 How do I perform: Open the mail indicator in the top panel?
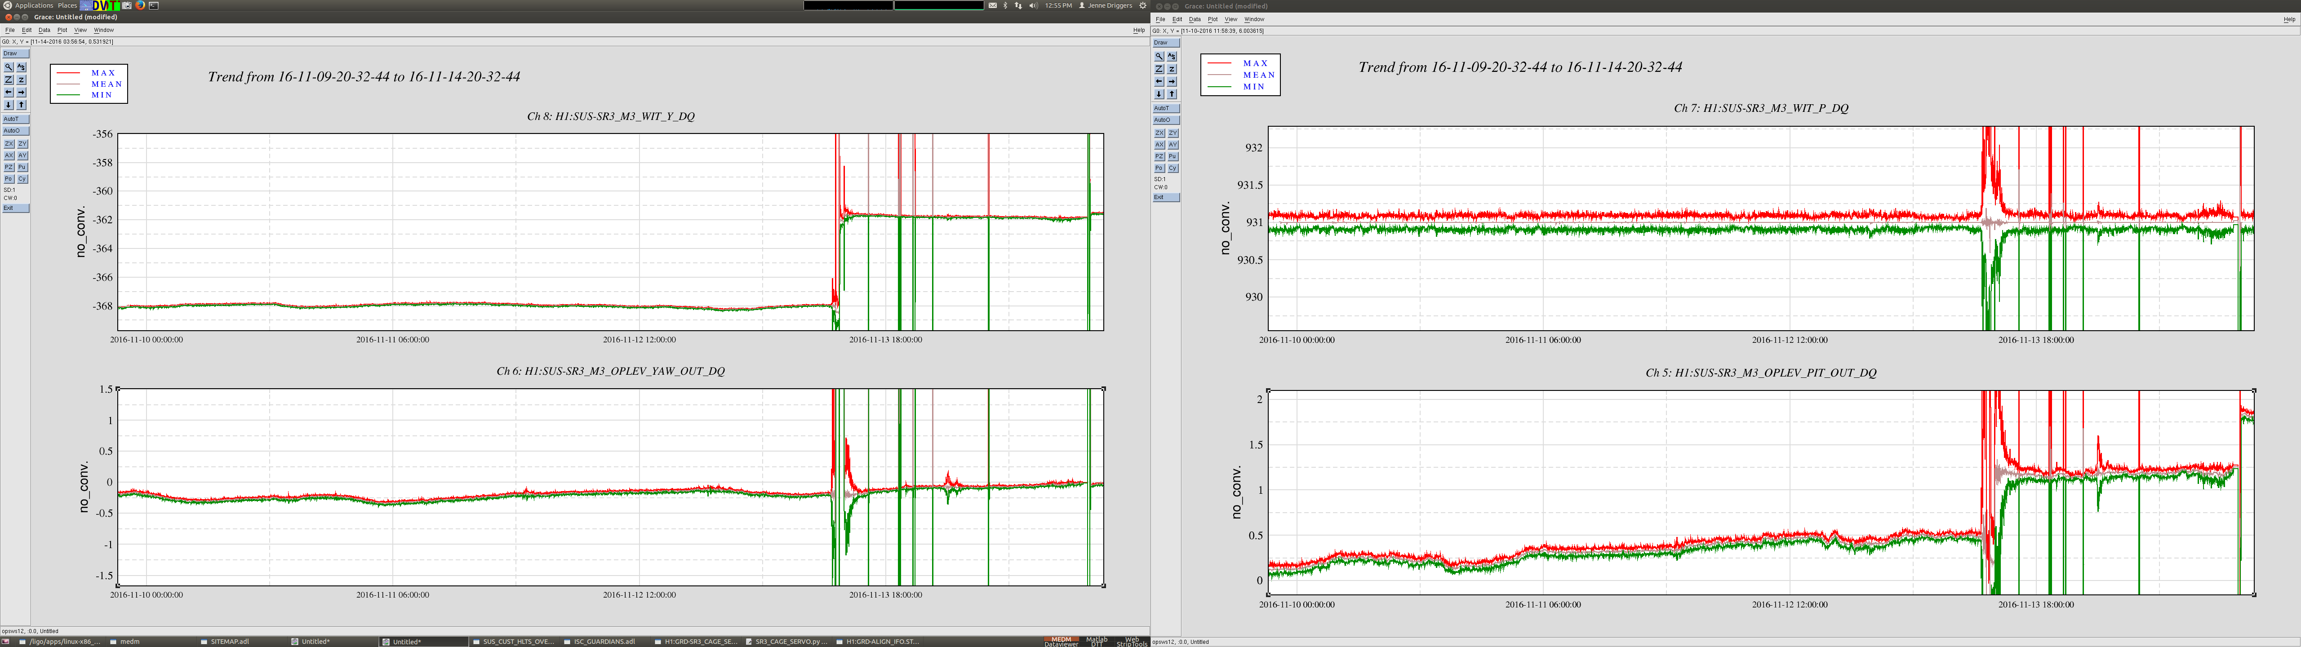pos(992,5)
